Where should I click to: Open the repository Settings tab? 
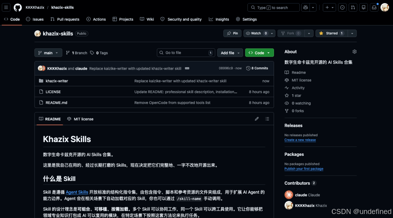(x=246, y=19)
